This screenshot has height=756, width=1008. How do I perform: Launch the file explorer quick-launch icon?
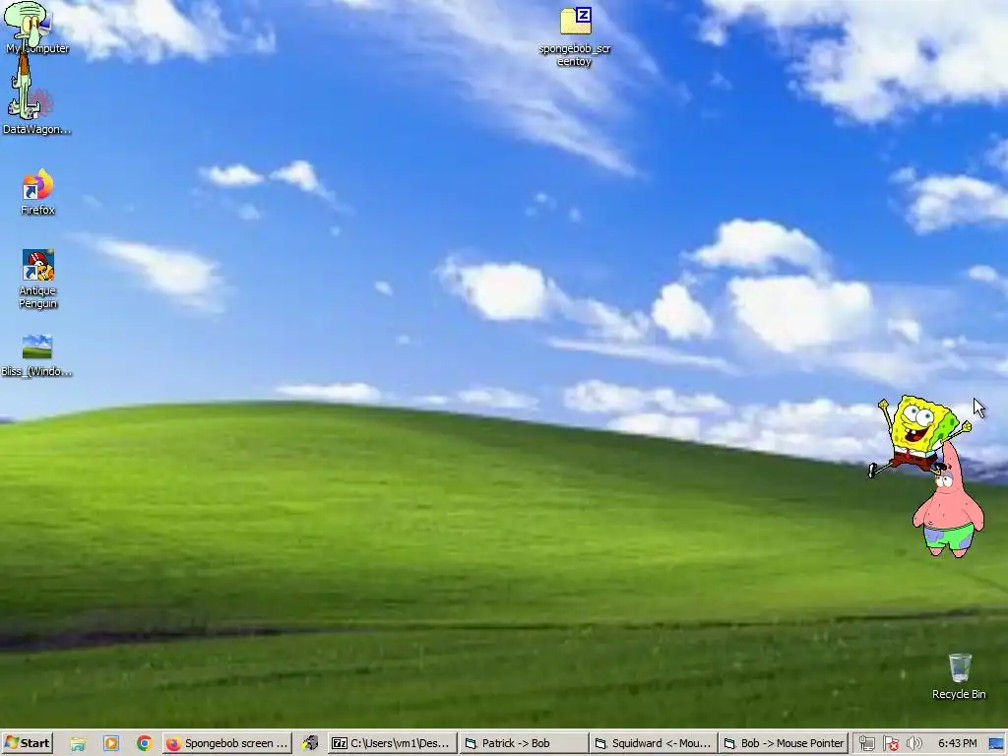tap(78, 744)
